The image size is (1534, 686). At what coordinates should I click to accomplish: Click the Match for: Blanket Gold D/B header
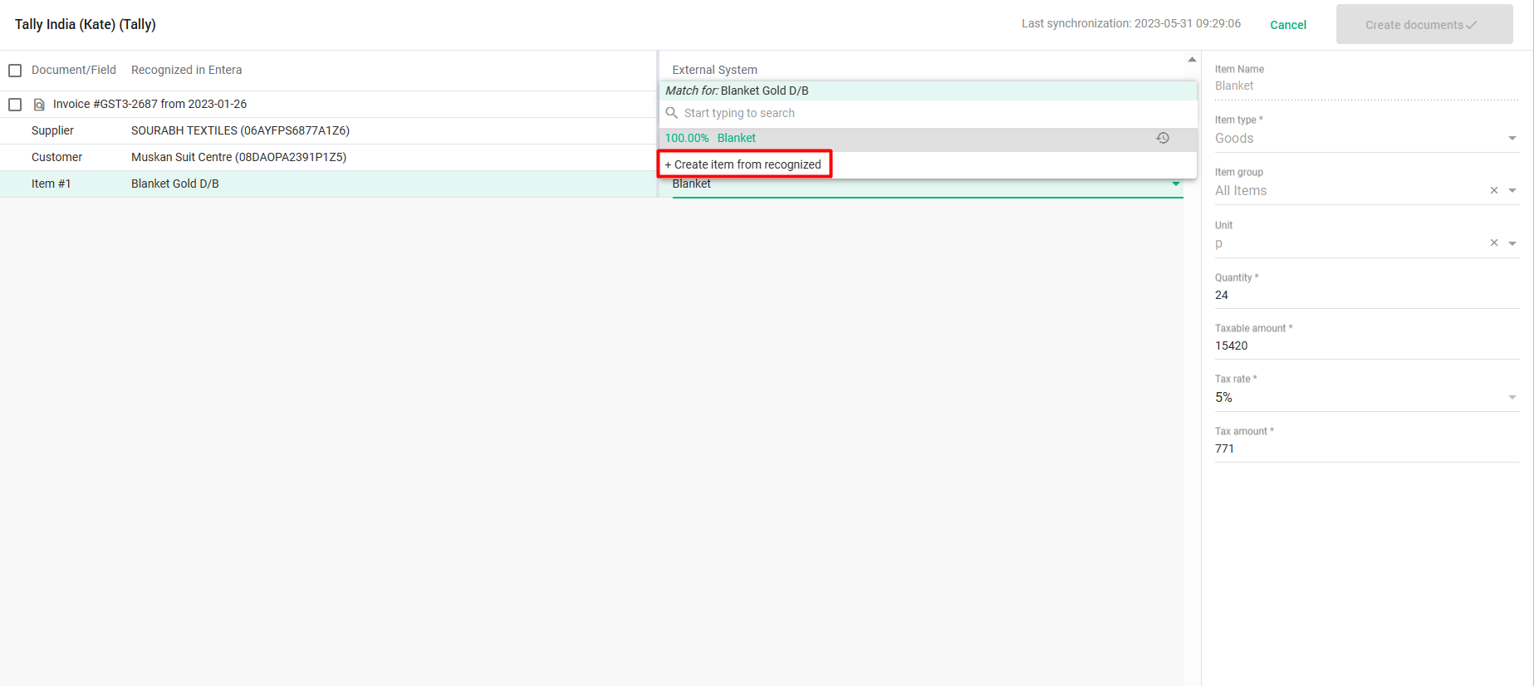tap(928, 91)
